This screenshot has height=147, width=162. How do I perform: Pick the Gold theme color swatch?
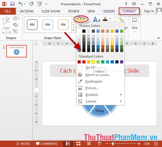pos(112,31)
